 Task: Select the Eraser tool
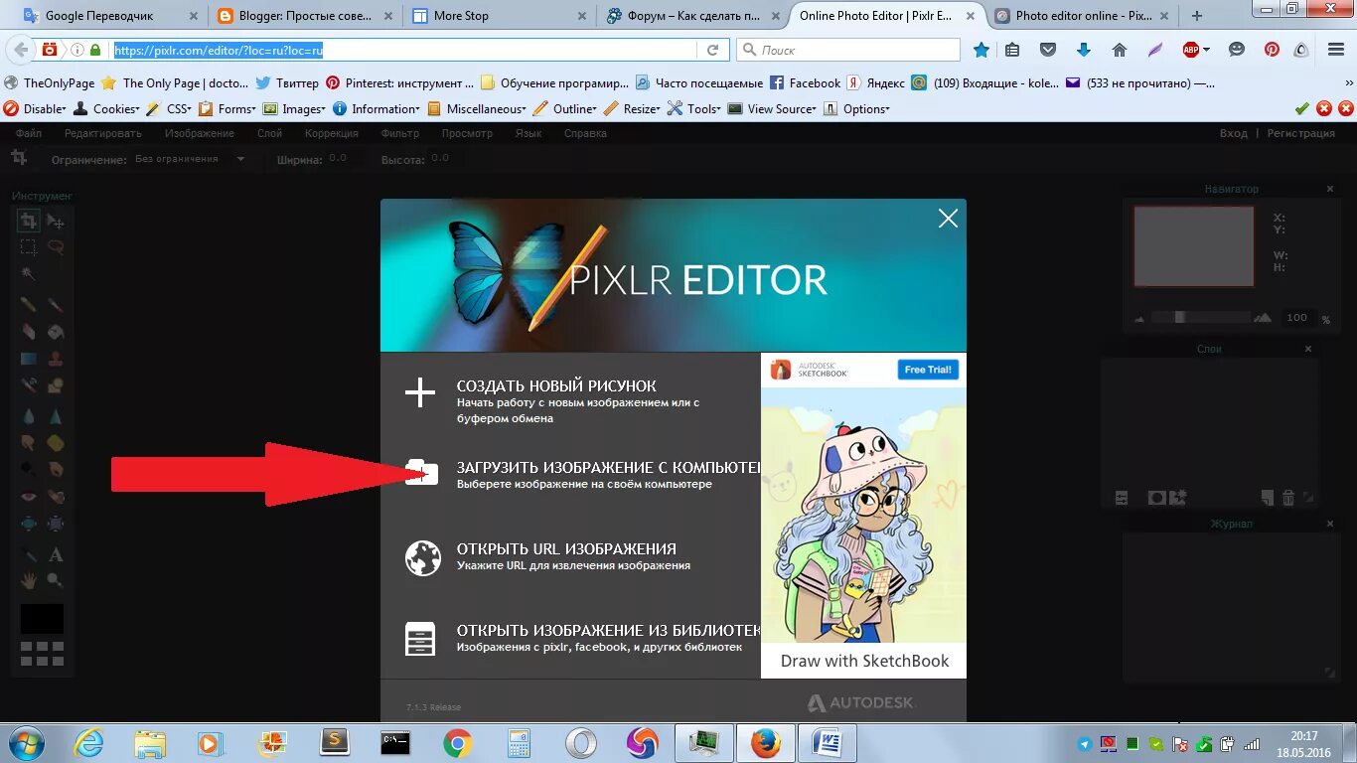29,332
